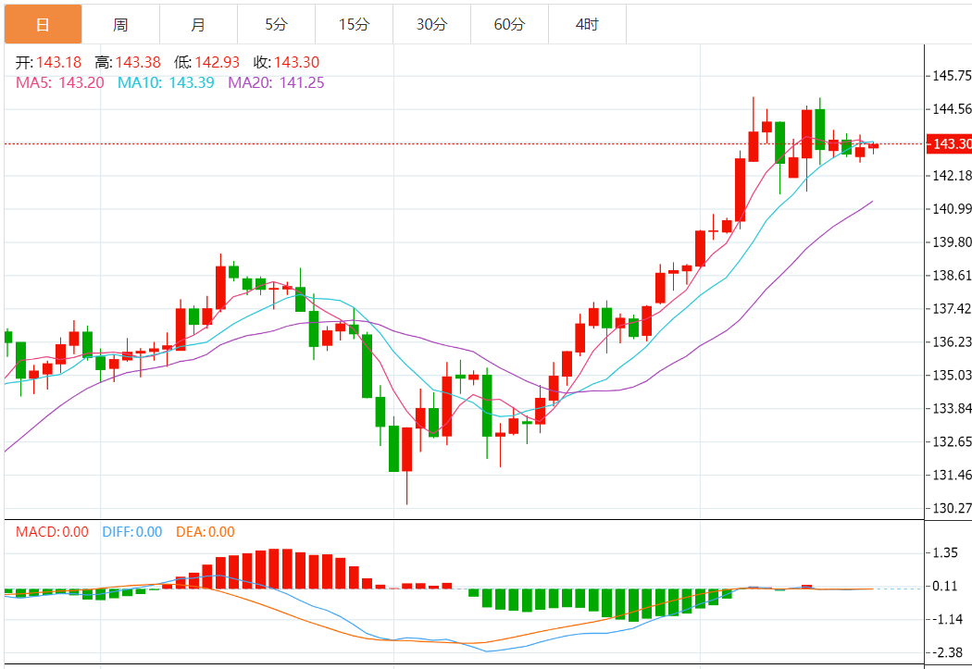Click the 137.42 price axis label
This screenshot has width=972, height=669.
[952, 308]
